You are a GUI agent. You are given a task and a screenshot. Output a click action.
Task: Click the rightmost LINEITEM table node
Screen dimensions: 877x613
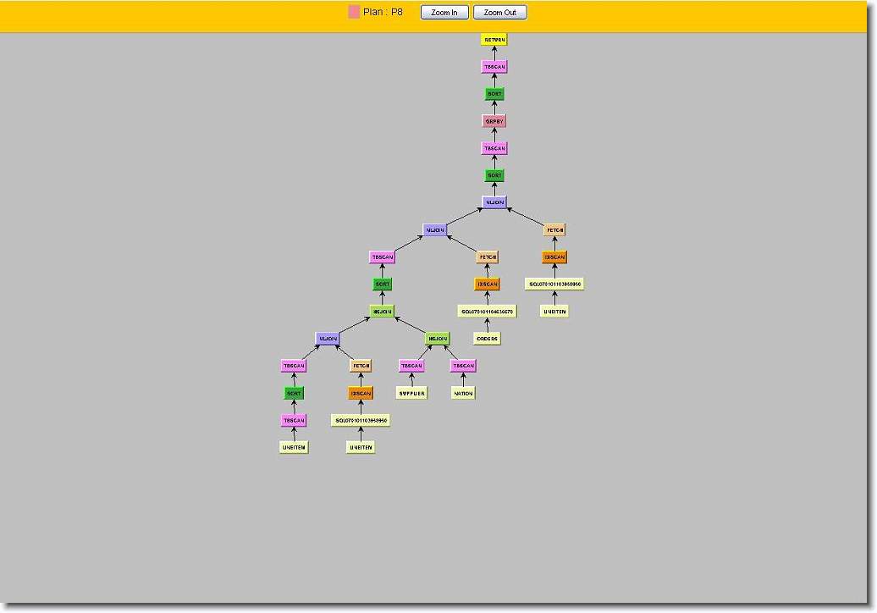(x=554, y=312)
